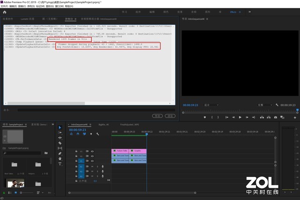Click the project panel search field
This screenshot has height=200, width=300.
pos(23,153)
